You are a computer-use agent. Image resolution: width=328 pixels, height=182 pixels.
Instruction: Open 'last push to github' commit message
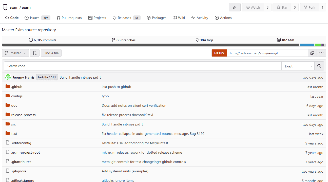(116, 87)
